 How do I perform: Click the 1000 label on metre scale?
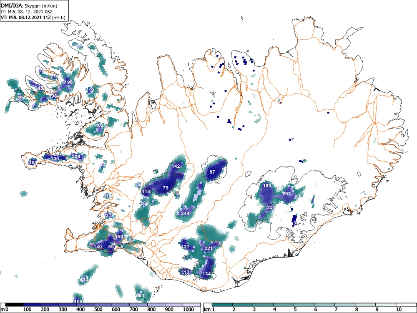point(188,310)
